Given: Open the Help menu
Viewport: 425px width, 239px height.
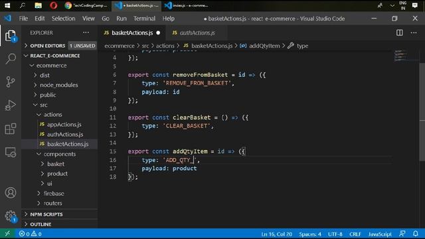Looking at the screenshot, I should [x=168, y=19].
